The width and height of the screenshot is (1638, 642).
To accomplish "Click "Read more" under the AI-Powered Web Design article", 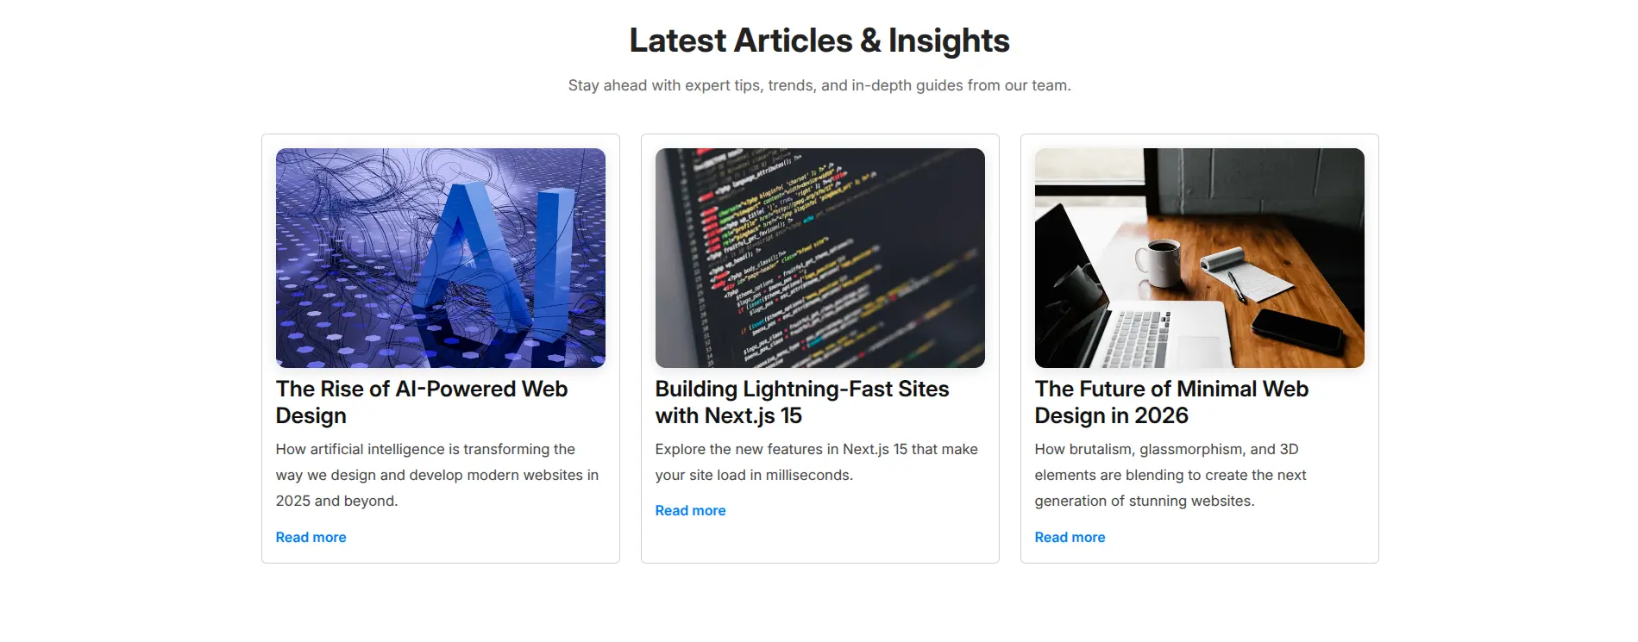I will click(x=310, y=537).
